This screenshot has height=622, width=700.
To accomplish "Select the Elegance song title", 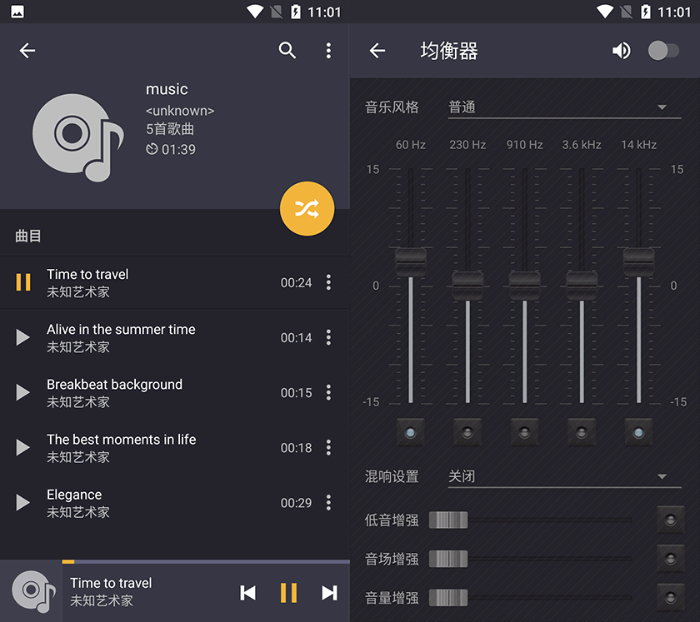I will click(74, 495).
